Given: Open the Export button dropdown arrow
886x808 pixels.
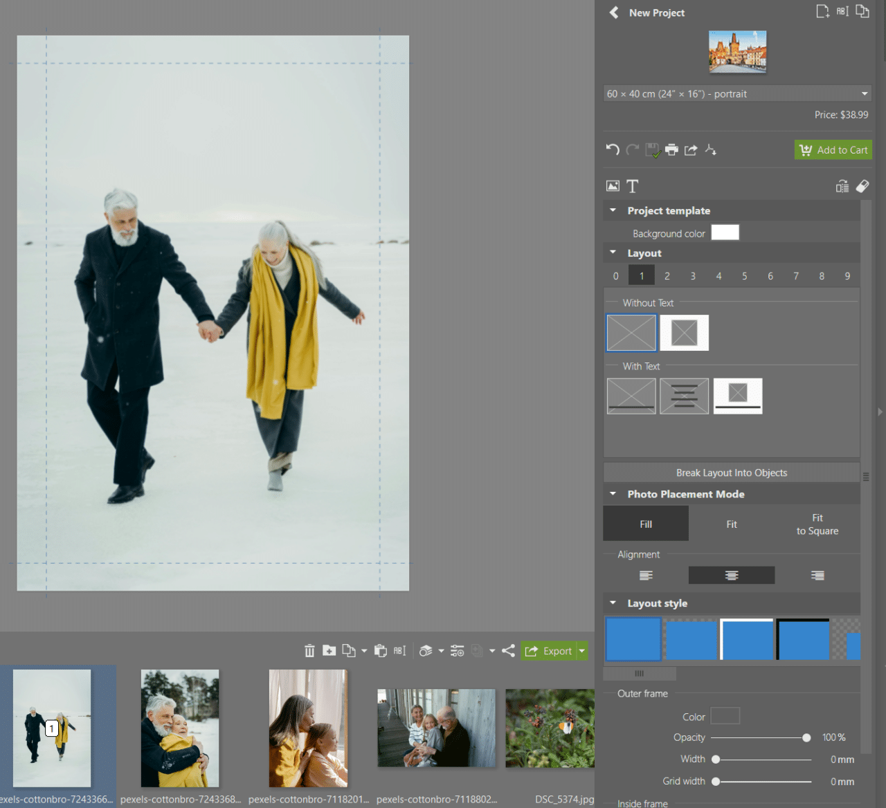Looking at the screenshot, I should [x=582, y=651].
